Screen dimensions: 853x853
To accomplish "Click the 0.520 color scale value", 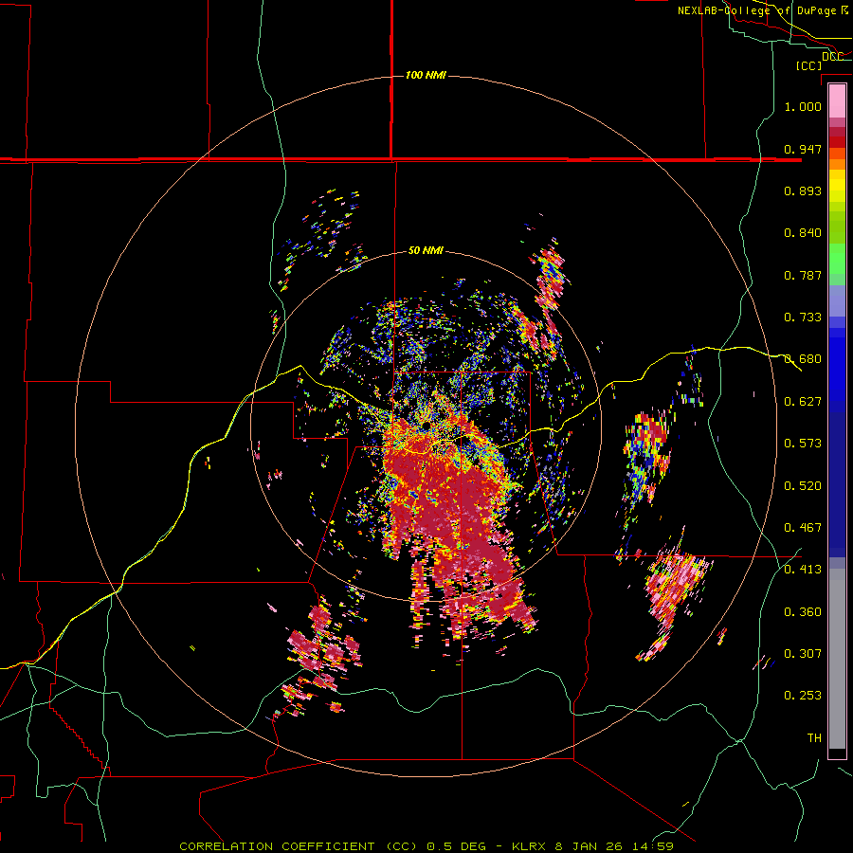I will pos(803,486).
